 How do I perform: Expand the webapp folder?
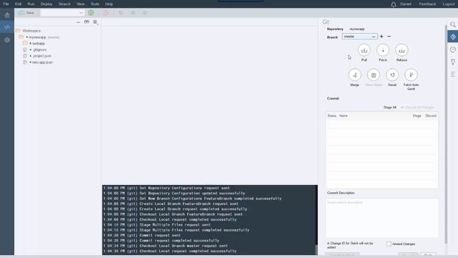38,43
